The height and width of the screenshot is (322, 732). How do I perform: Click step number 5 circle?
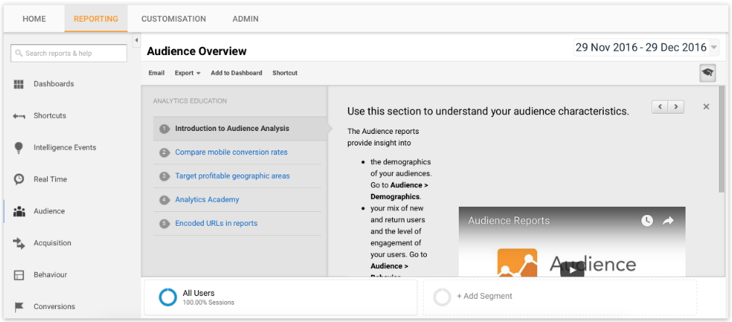click(x=164, y=224)
